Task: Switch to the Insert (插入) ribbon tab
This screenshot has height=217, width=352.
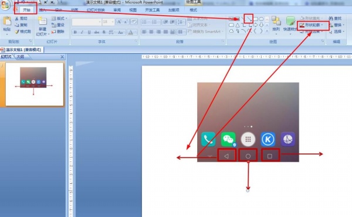Action: [42, 10]
